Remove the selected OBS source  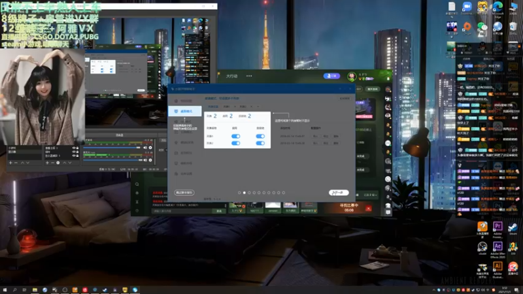52,163
